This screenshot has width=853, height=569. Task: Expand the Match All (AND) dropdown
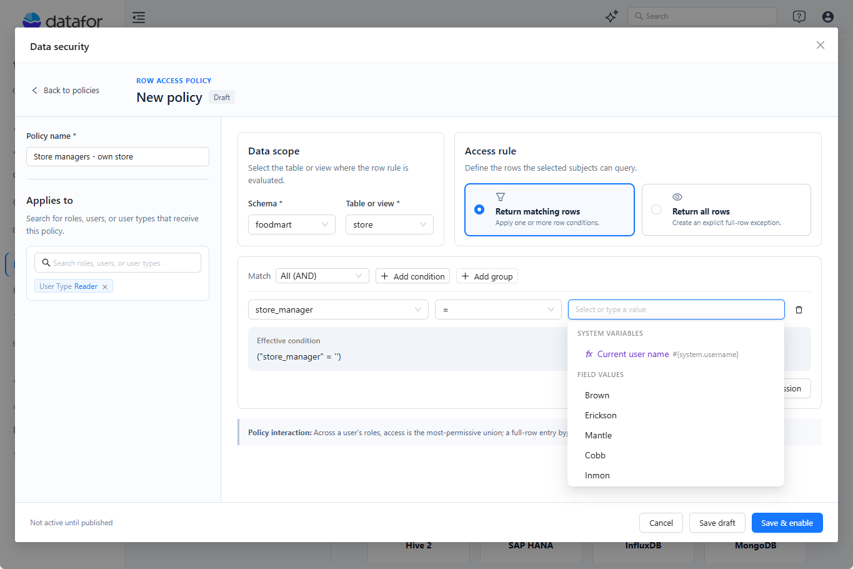click(322, 276)
